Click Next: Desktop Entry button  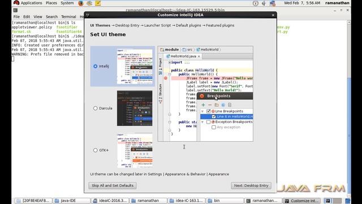click(x=251, y=185)
